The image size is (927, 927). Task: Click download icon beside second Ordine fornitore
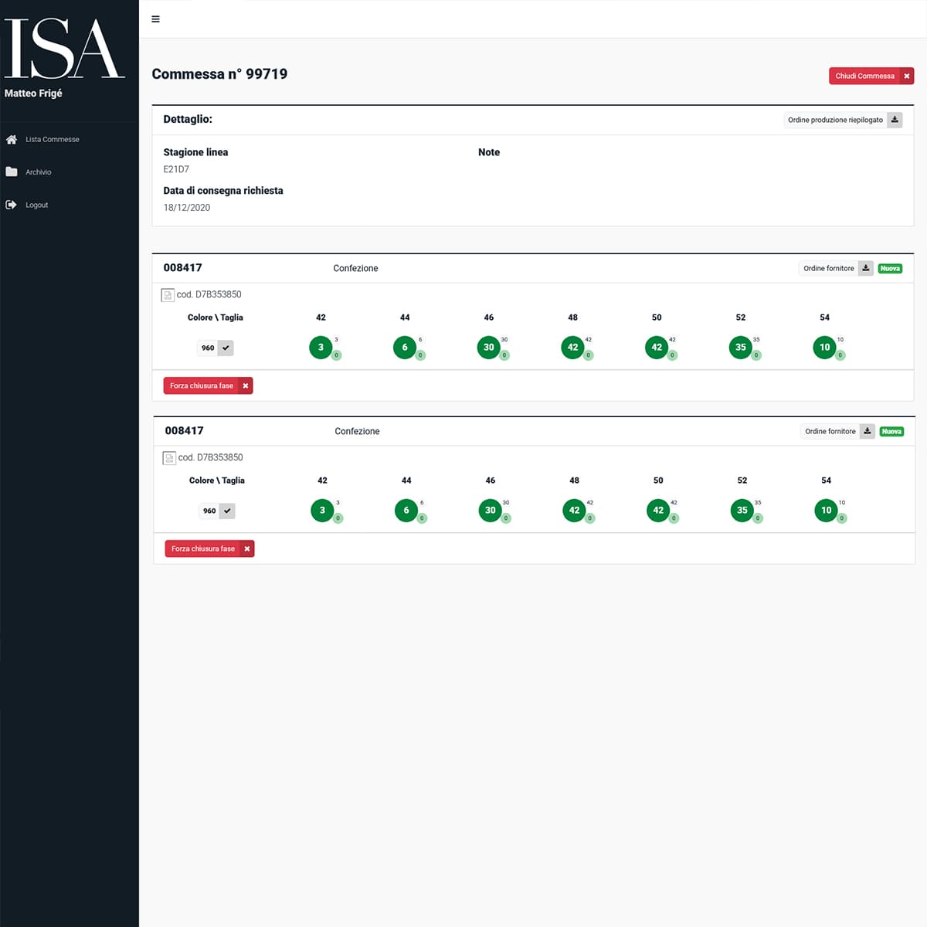tap(868, 431)
